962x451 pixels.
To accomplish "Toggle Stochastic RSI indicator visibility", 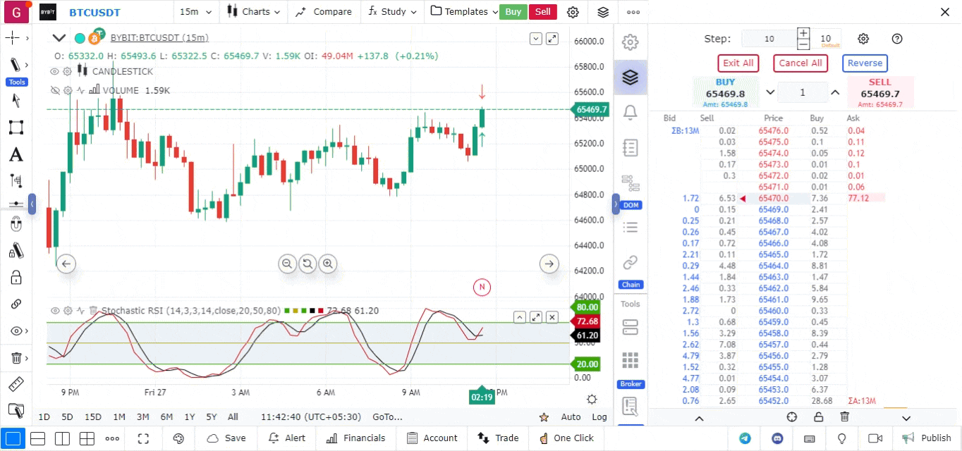I will (54, 311).
